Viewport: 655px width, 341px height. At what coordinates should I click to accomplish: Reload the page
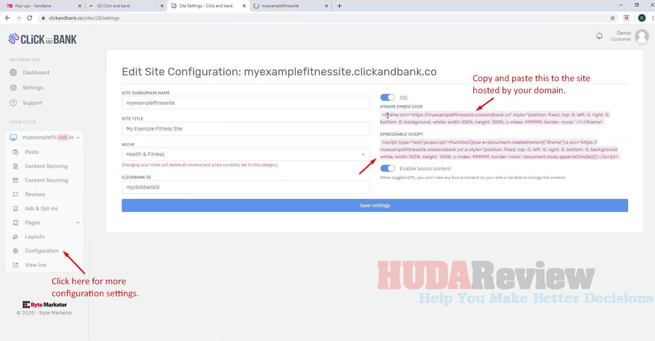click(30, 18)
